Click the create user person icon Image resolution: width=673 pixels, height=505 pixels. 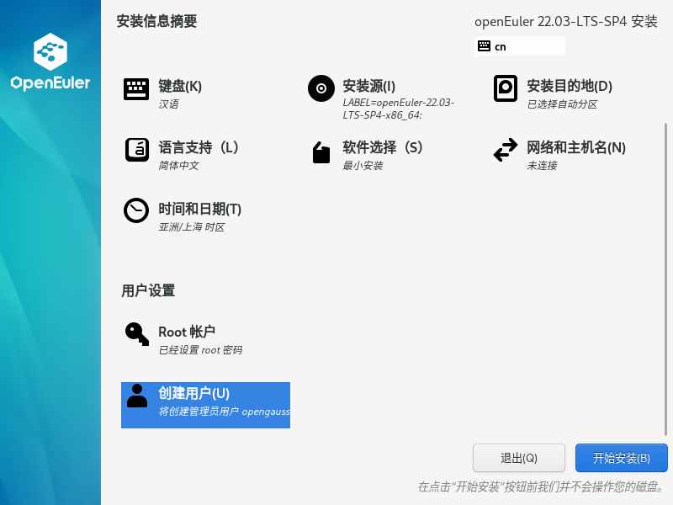pos(137,396)
